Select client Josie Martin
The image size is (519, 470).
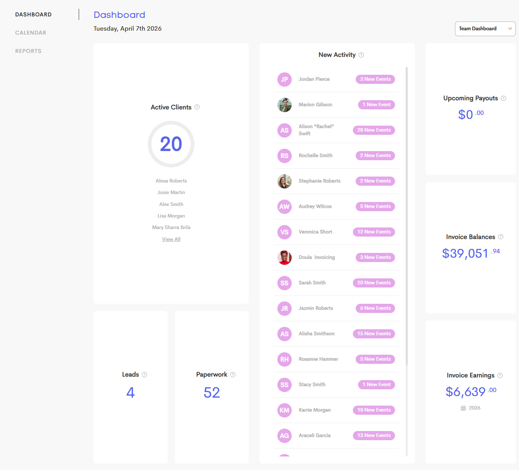click(x=171, y=192)
